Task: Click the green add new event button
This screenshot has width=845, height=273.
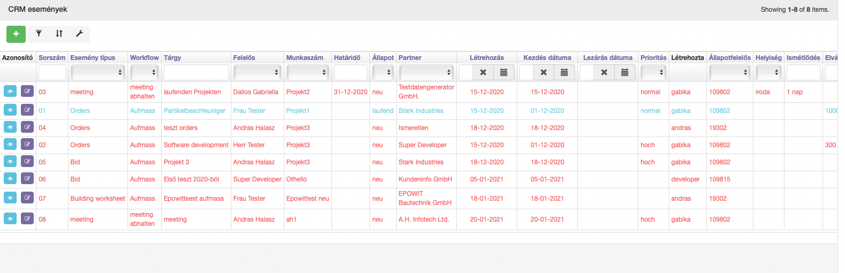Action: [16, 34]
